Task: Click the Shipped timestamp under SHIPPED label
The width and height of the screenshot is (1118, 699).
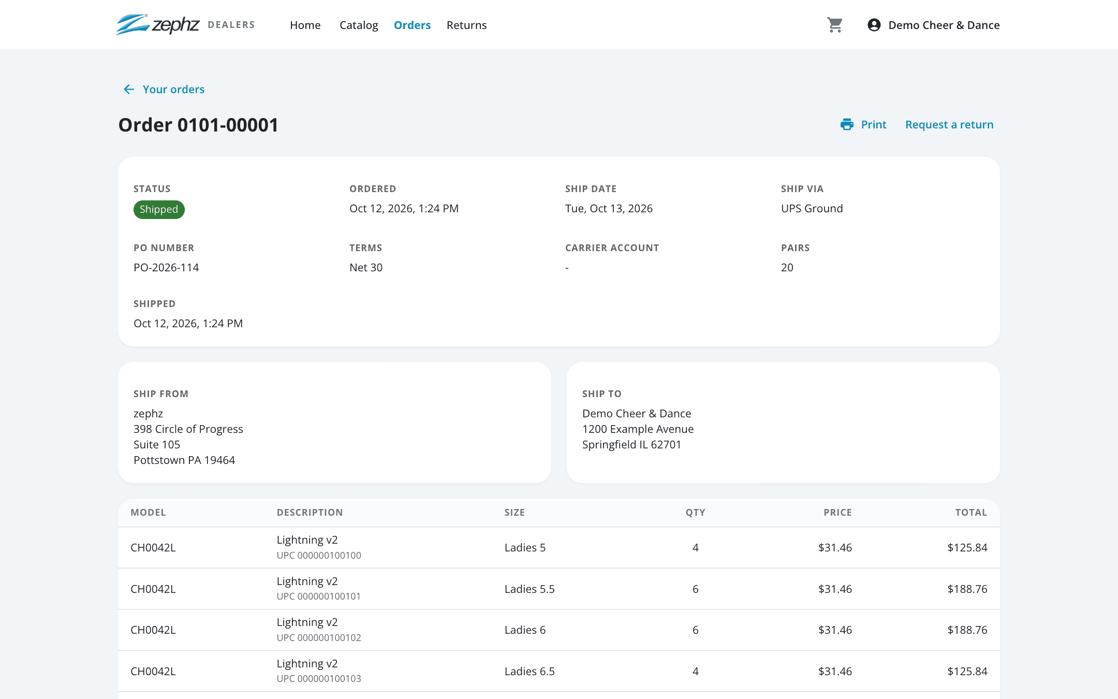Action: point(188,323)
